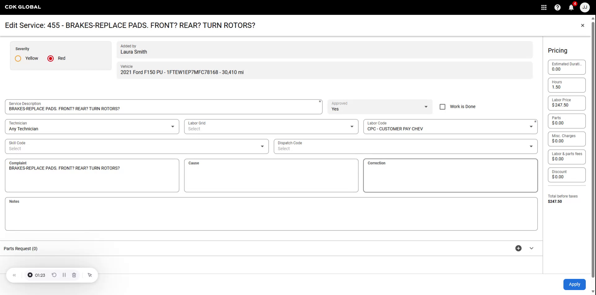Check the Work is Done checkbox
Viewport: 596px width, 295px height.
coord(442,106)
